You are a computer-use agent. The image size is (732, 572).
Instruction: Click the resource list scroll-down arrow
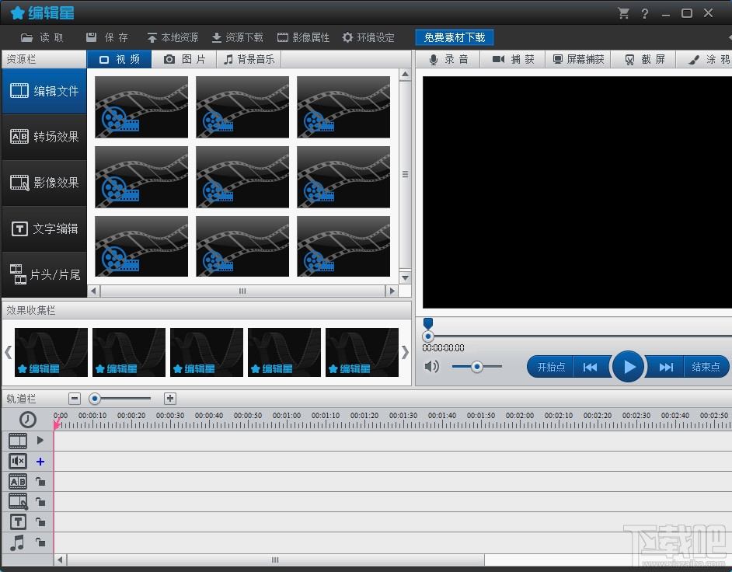(405, 277)
